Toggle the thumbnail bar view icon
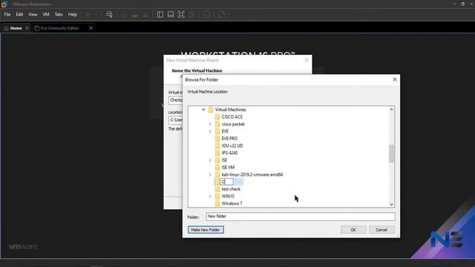 [171, 15]
